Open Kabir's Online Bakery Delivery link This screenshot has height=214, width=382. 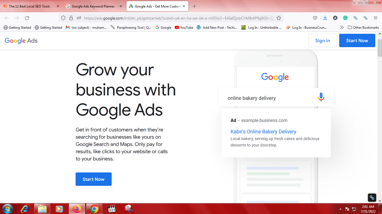point(263,132)
